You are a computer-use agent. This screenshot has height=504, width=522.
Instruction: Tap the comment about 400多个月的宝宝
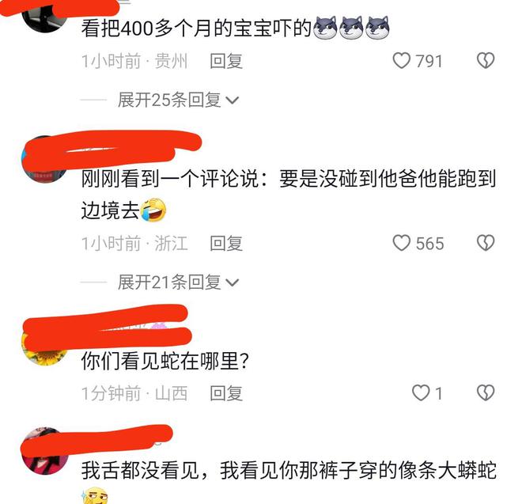pos(196,28)
